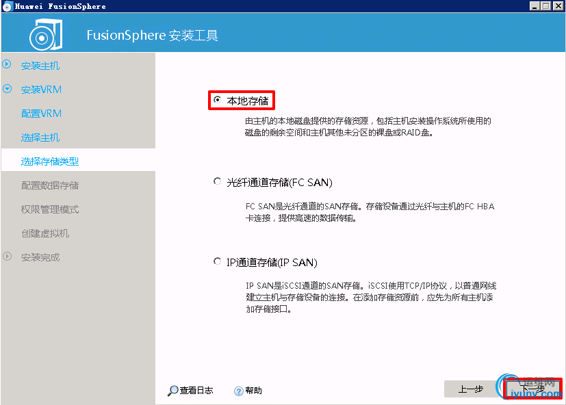
Task: Go to the 配置数据存储 step
Action: point(50,185)
